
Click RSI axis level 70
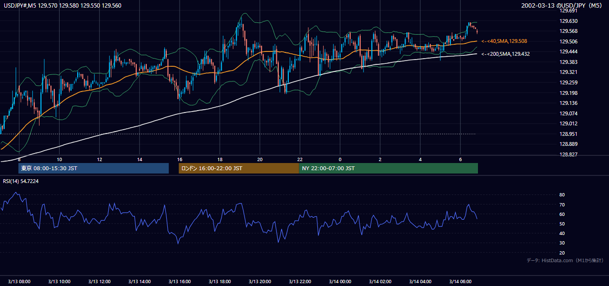(x=562, y=205)
